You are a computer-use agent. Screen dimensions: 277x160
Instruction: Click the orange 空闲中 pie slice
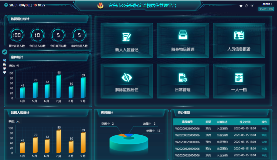[121, 135]
